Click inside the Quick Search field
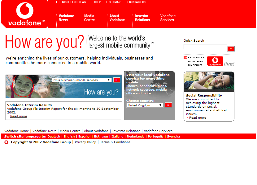Viewport: 257px width, 185px height. point(205,47)
